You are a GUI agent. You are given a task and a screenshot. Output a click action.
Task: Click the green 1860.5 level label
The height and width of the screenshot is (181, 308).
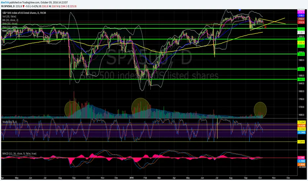click(x=301, y=79)
